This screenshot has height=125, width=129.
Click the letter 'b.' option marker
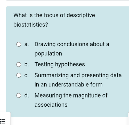27,64
